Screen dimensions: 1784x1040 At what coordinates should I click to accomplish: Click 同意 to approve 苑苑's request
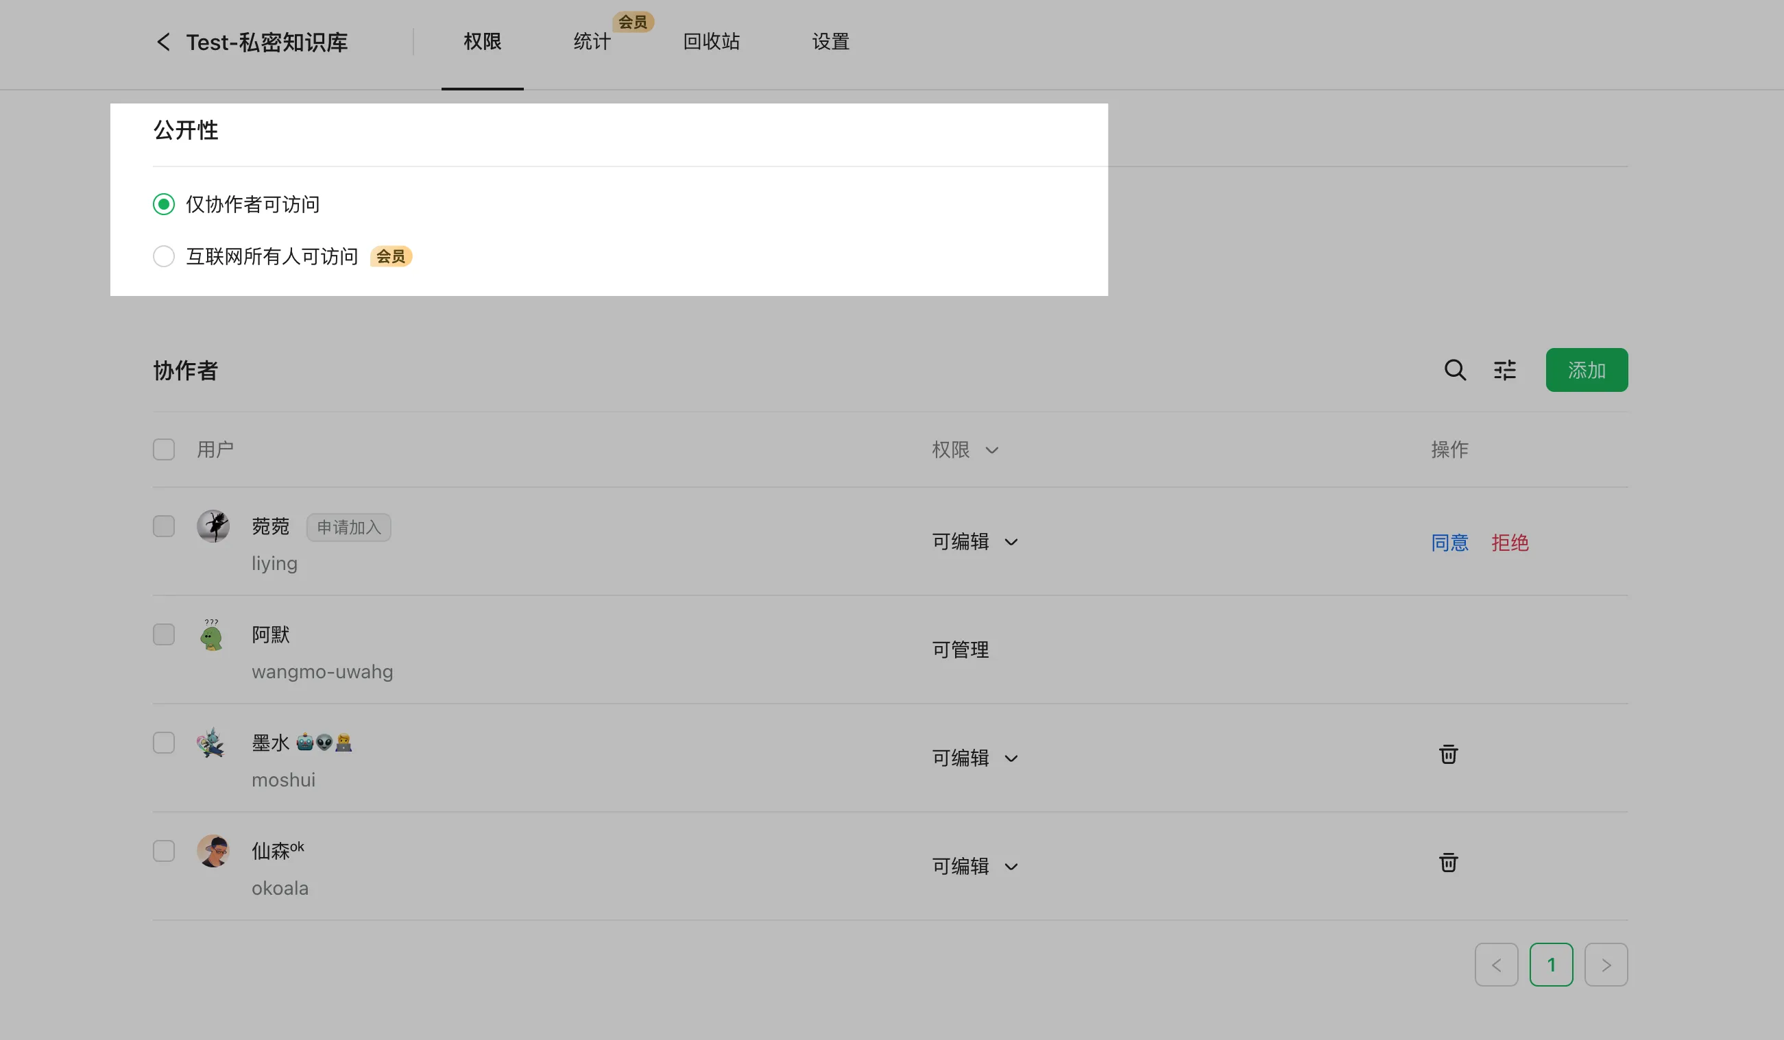click(1449, 543)
